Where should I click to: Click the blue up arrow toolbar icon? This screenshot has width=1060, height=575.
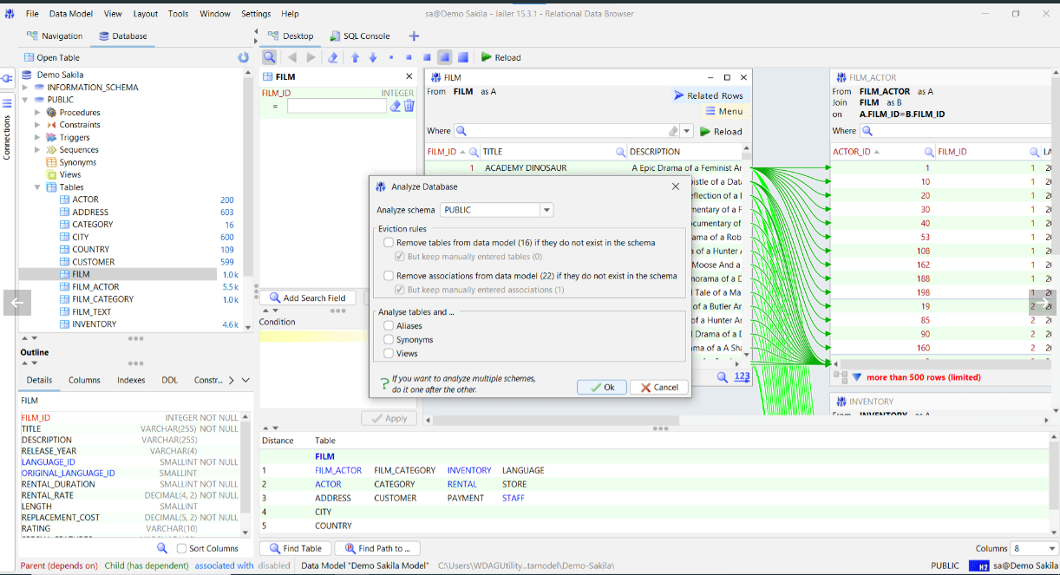click(355, 57)
